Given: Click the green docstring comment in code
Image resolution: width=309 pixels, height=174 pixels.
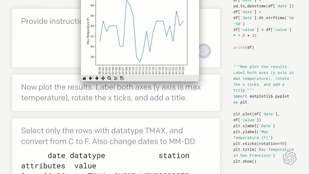Looking at the screenshot, I should pos(263,78).
